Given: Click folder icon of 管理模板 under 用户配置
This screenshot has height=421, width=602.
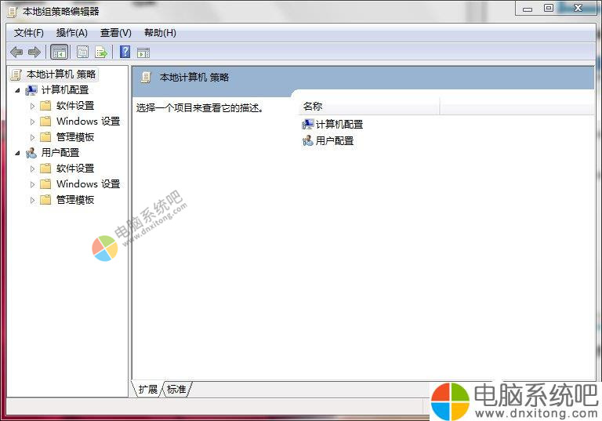Looking at the screenshot, I should (45, 200).
